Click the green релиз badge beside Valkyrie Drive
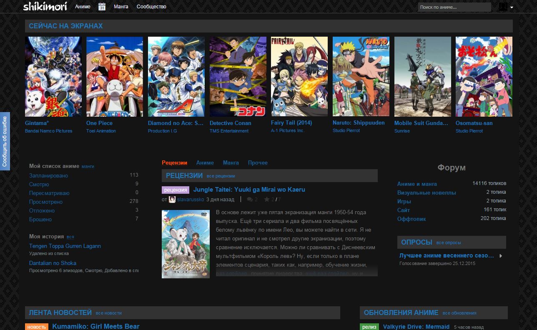This screenshot has height=330, width=537. [369, 327]
